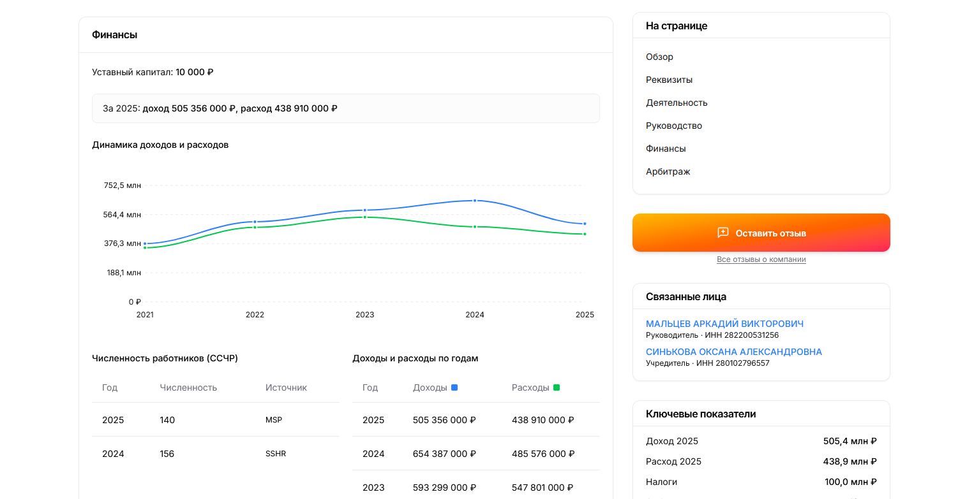The image size is (958, 499).
Task: Click the 2025 row in employee count table
Action: click(x=216, y=420)
